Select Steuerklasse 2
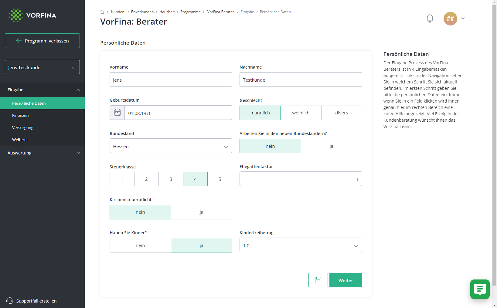 146,179
